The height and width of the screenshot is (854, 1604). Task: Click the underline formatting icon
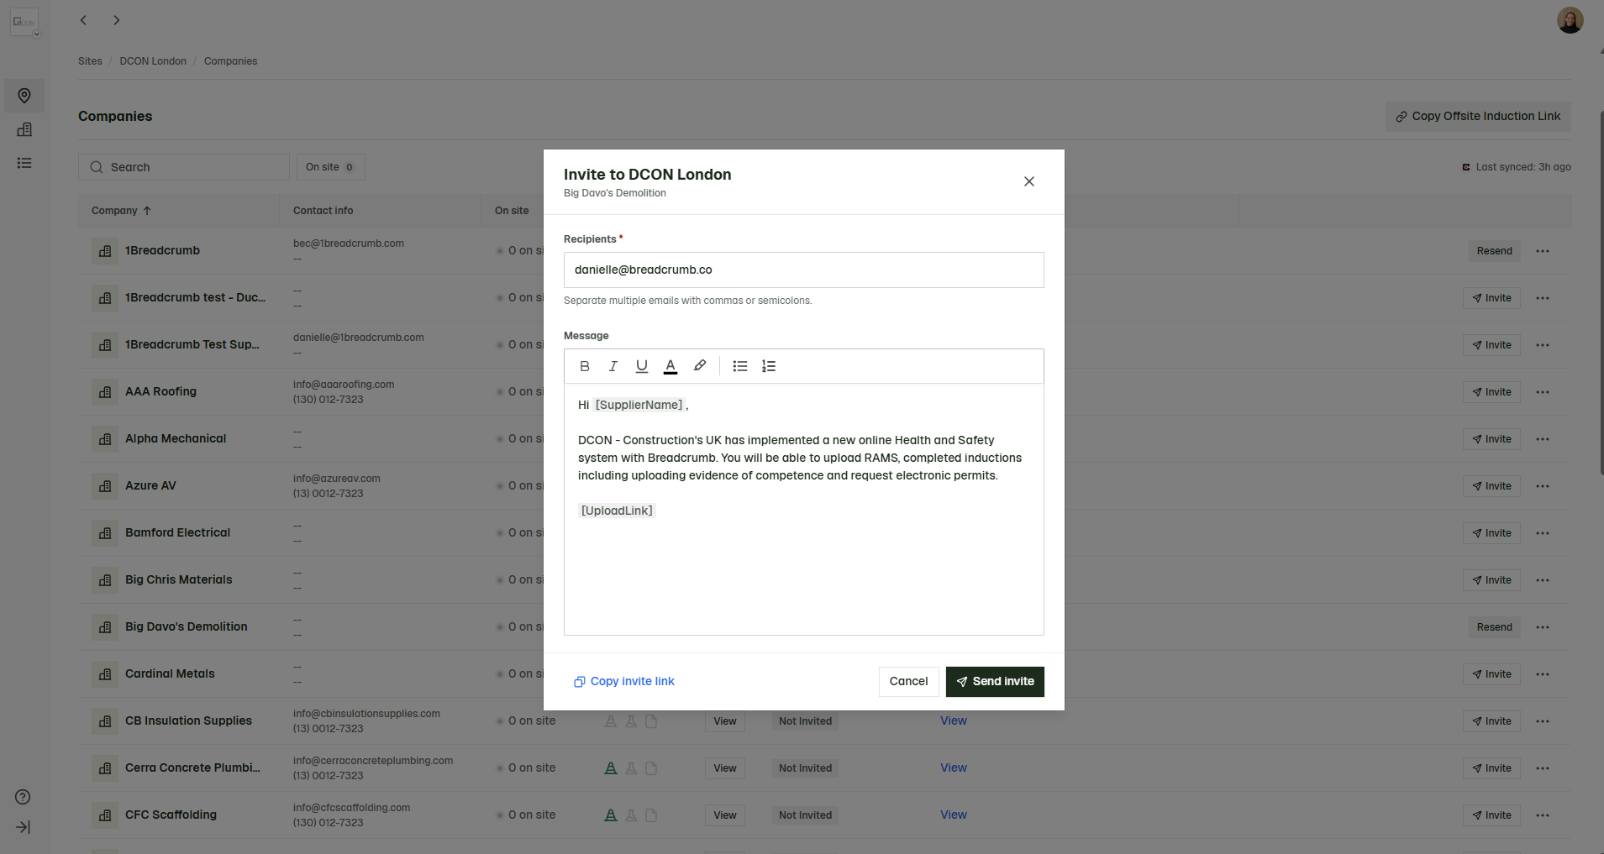(x=642, y=366)
